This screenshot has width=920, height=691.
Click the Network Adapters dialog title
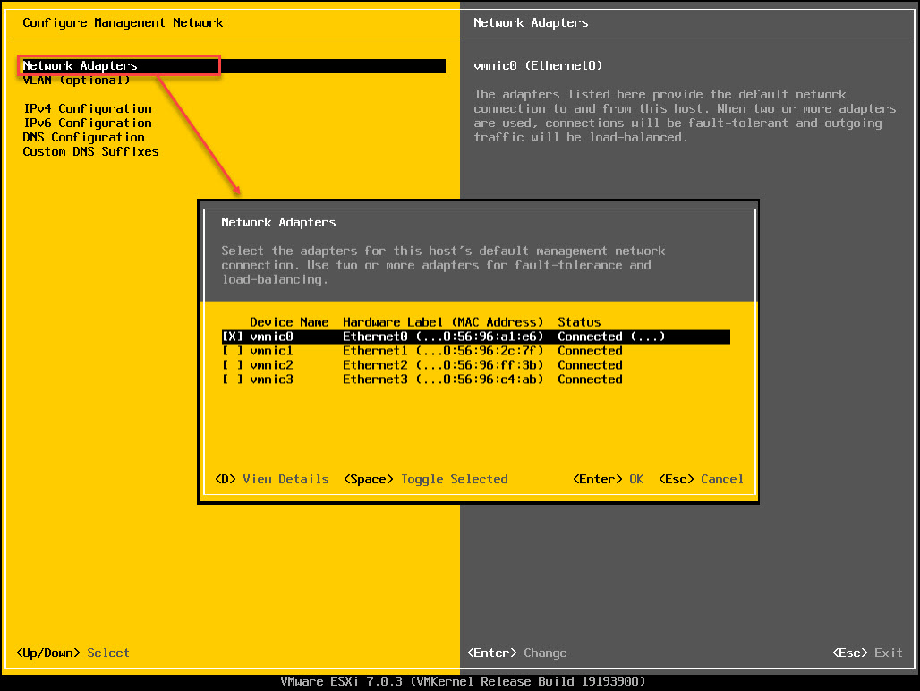point(278,222)
